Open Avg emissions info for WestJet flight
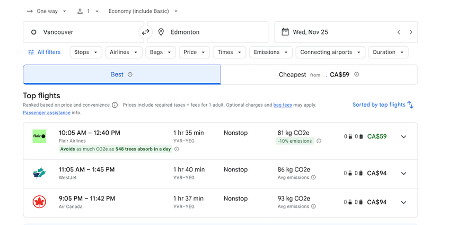The width and height of the screenshot is (456, 225). point(313,177)
